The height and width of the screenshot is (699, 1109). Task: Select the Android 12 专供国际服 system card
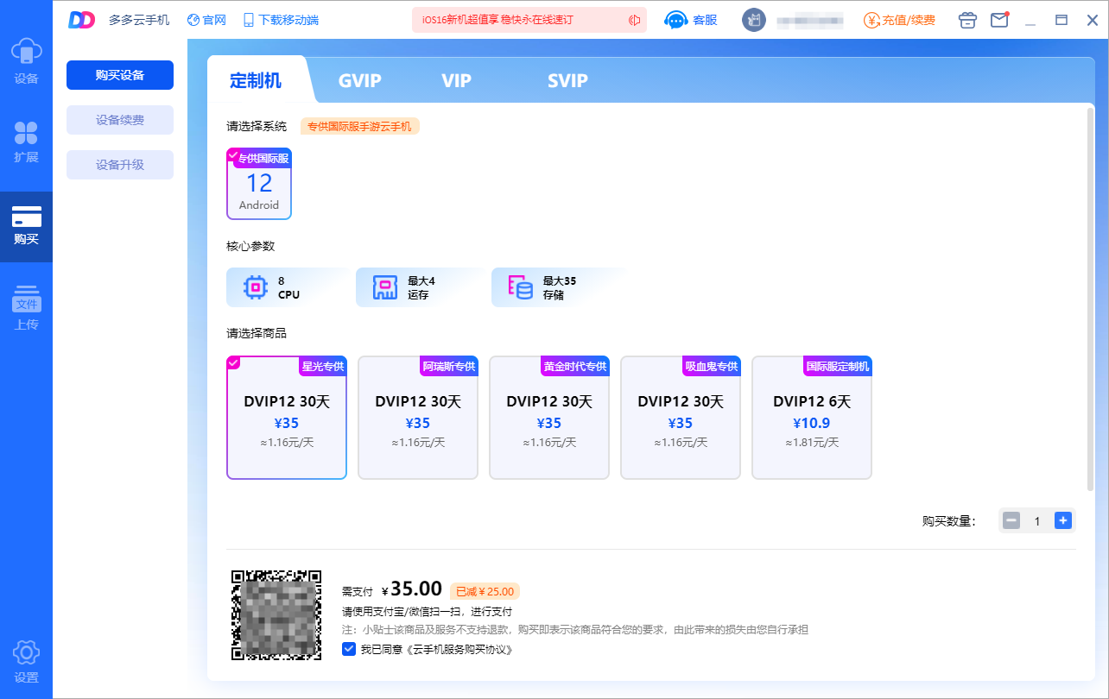point(259,184)
